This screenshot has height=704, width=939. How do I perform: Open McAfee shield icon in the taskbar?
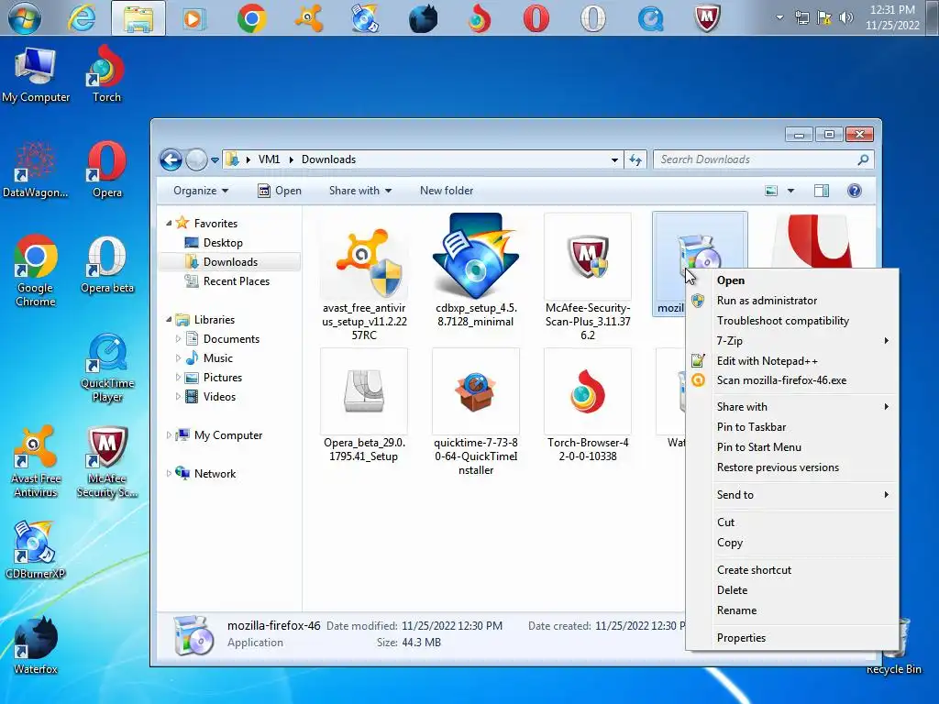point(707,18)
